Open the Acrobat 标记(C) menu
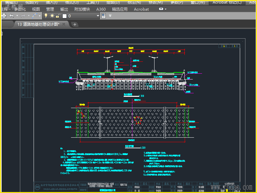 227,2
